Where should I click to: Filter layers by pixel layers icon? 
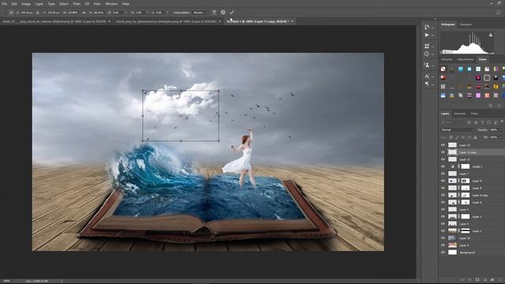[x=469, y=122]
